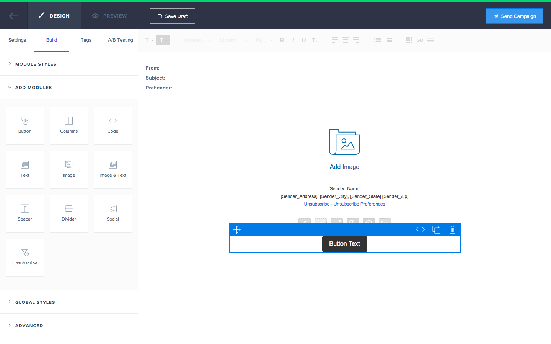The width and height of the screenshot is (551, 344).
Task: Open the A/B Testing tab
Action: (120, 40)
